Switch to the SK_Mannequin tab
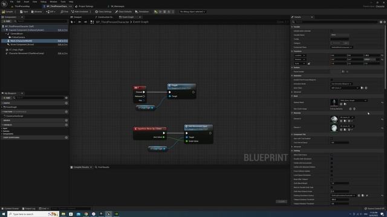The height and width of the screenshot is (217, 387). click(116, 7)
